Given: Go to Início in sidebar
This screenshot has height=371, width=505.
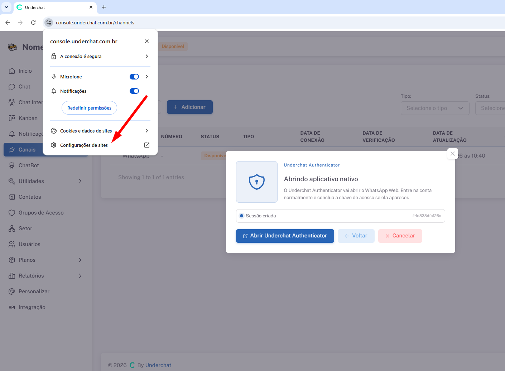Looking at the screenshot, I should 25,71.
